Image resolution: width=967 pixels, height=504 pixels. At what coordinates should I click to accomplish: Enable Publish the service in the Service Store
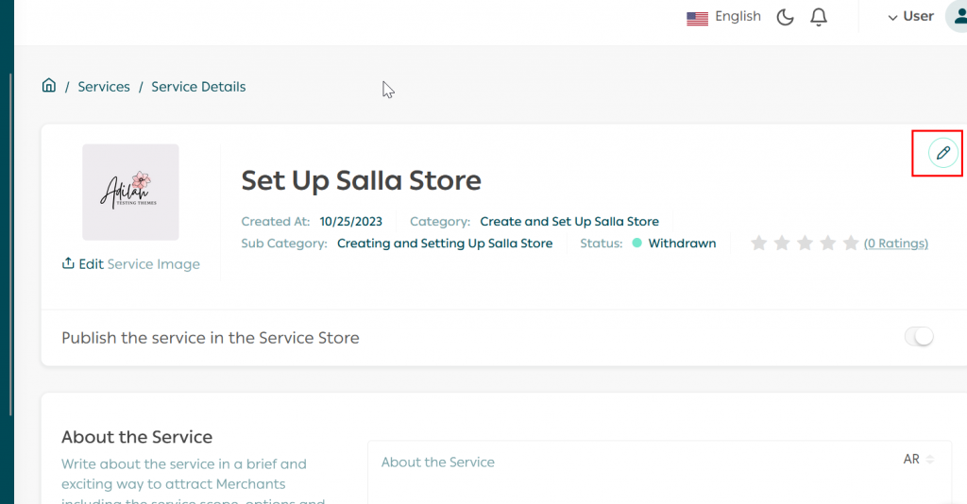pyautogui.click(x=919, y=337)
